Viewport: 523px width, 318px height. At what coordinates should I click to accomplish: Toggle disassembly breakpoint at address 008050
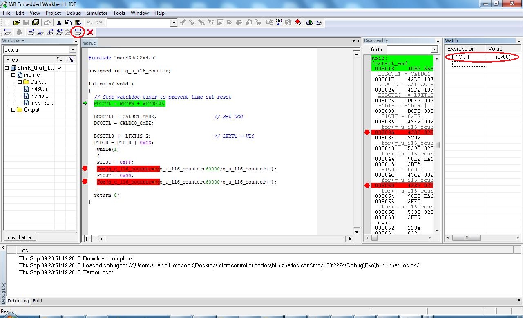pos(367,185)
